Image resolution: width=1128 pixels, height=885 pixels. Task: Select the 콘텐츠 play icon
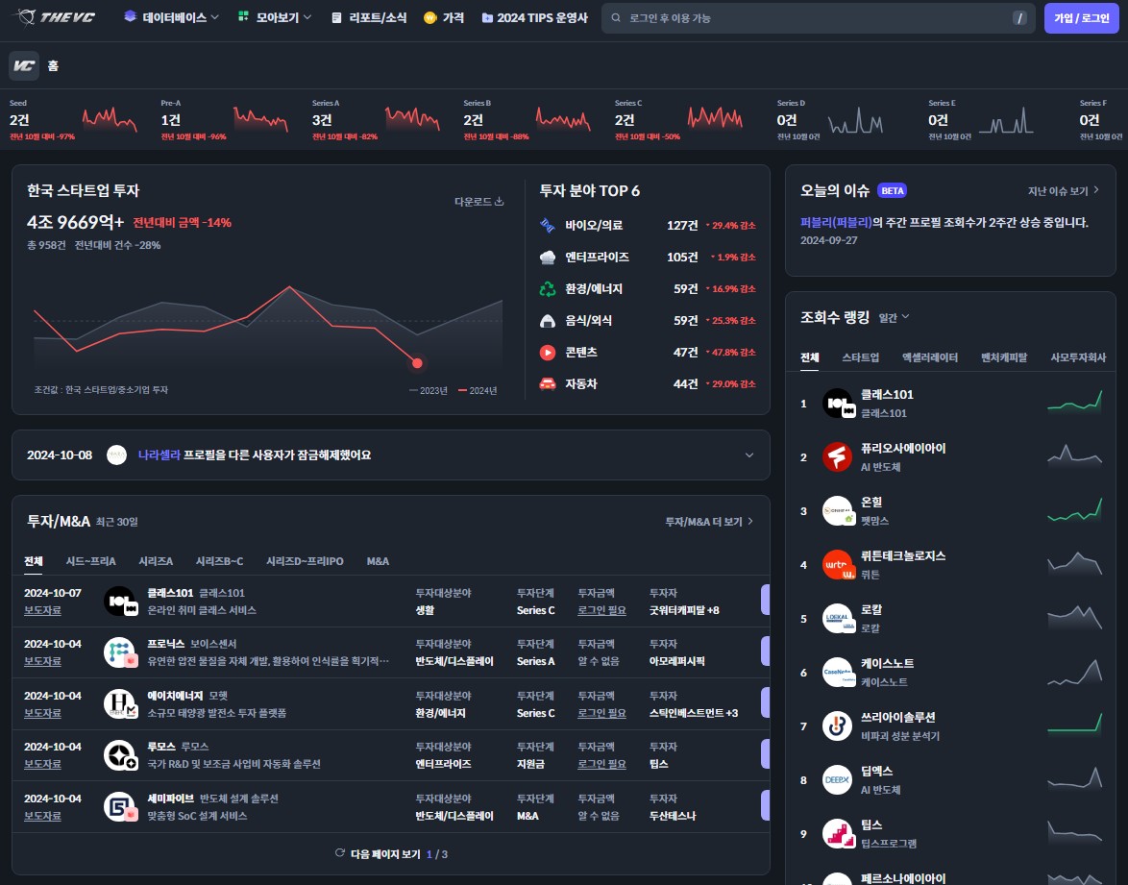click(x=548, y=352)
